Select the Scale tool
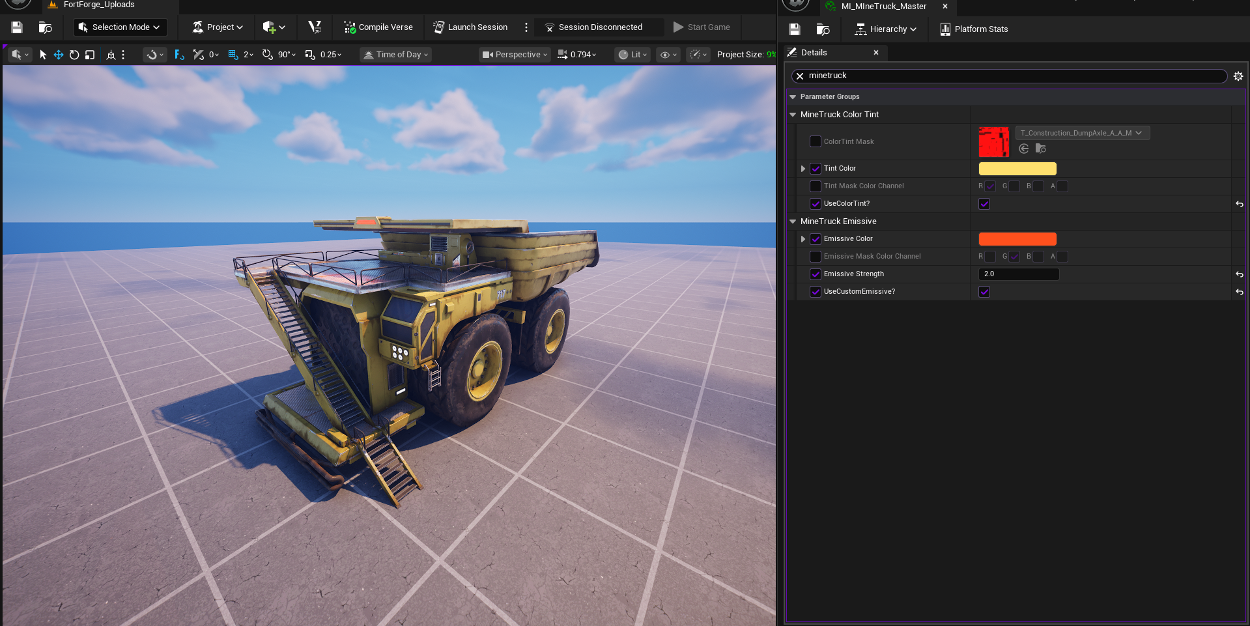Image resolution: width=1250 pixels, height=626 pixels. click(90, 55)
